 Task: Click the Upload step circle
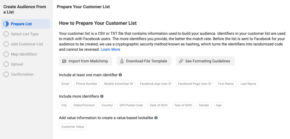tap(6, 64)
